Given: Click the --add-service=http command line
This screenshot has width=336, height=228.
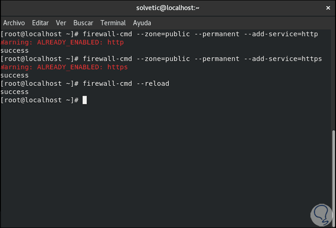Looking at the screenshot, I should [x=200, y=34].
